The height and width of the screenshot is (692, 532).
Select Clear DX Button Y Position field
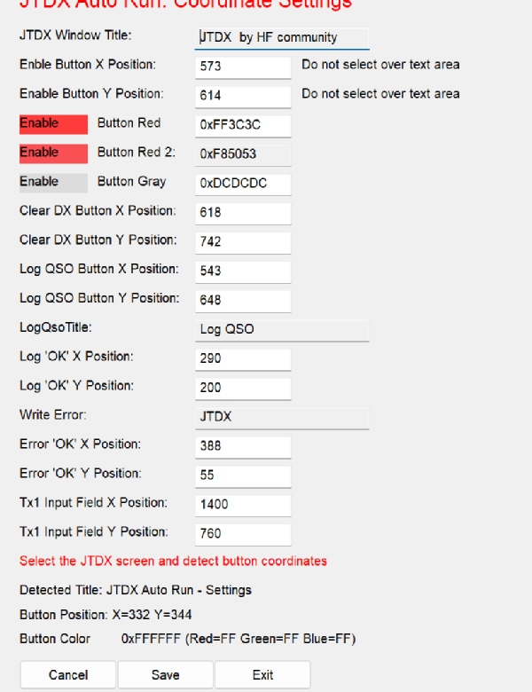coord(243,241)
